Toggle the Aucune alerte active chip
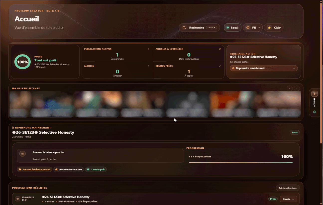The height and width of the screenshot is (205, 323). pos(69,169)
